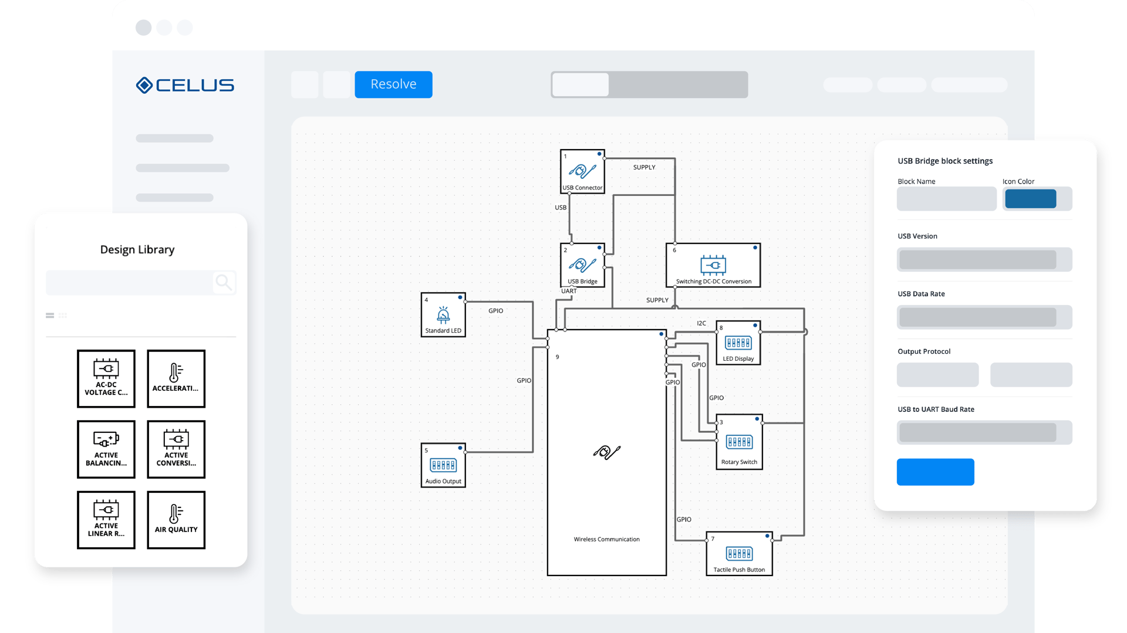Click the Resolve button

coord(393,84)
